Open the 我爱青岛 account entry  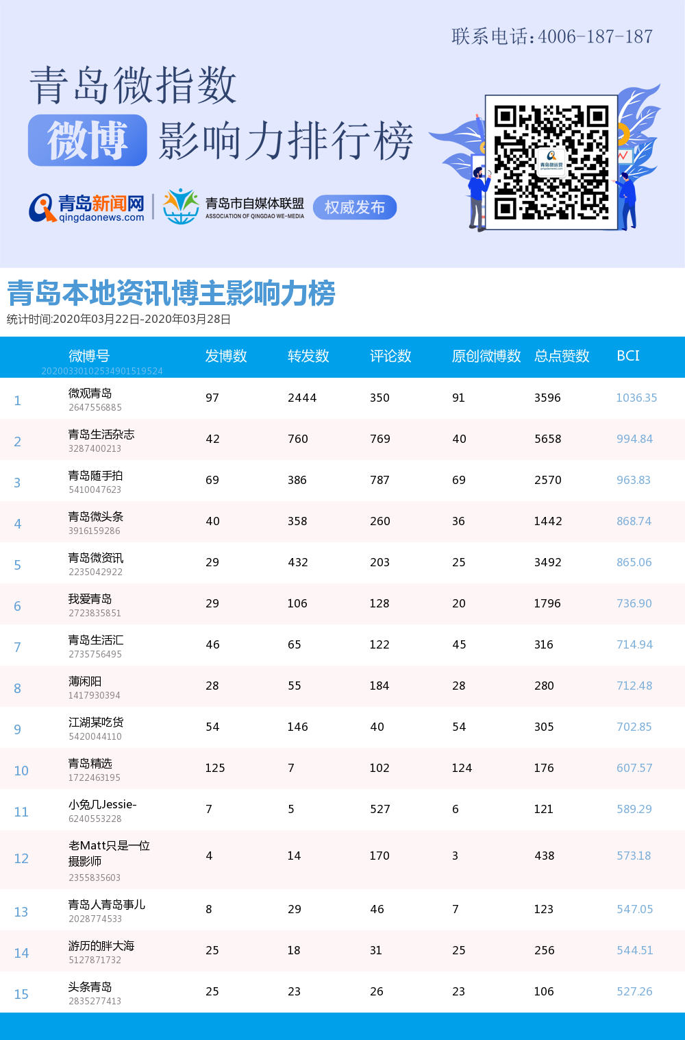point(90,599)
